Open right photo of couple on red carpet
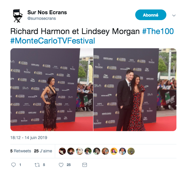 click(x=135, y=90)
